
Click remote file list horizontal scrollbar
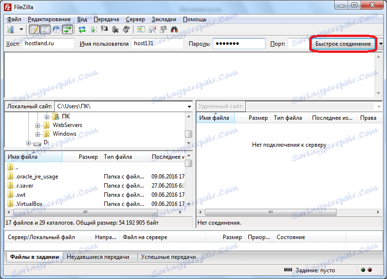[271, 213]
